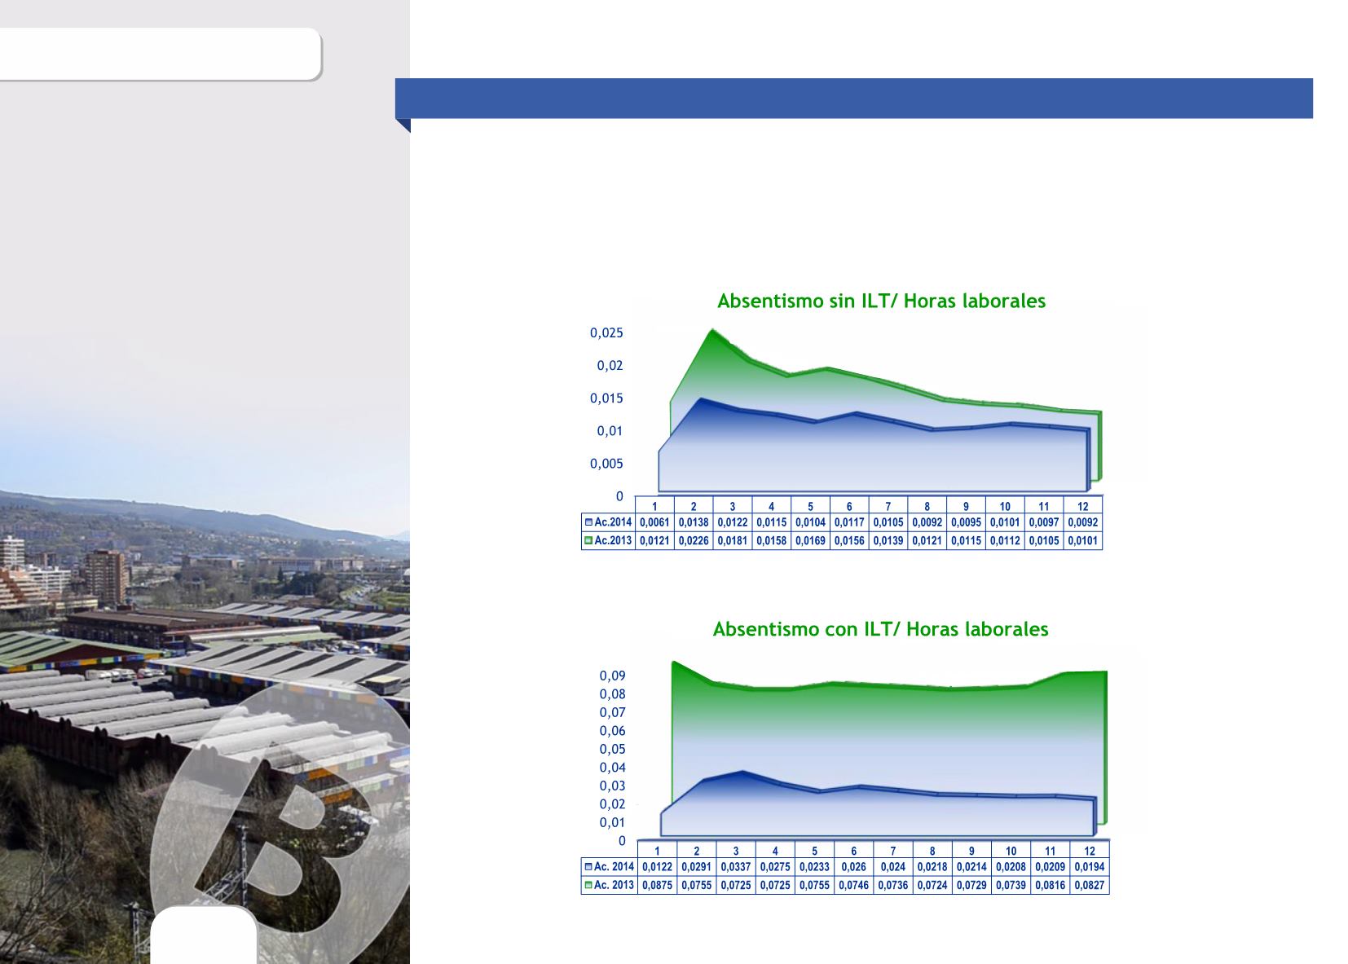Click the 0,06 y-axis label
Screen dimensions: 1348x964
click(613, 731)
